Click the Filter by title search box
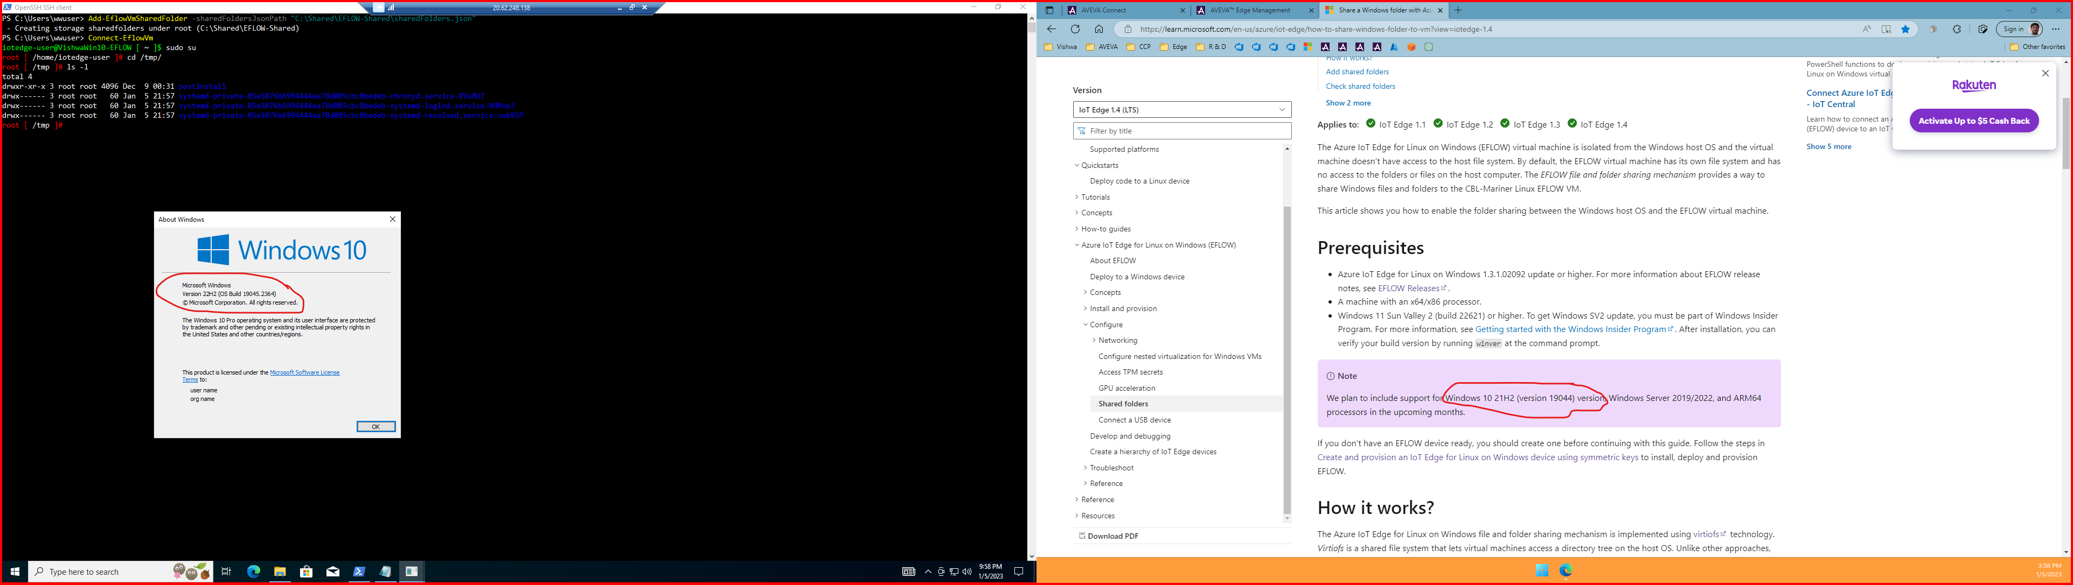The height and width of the screenshot is (585, 2073). [1181, 130]
